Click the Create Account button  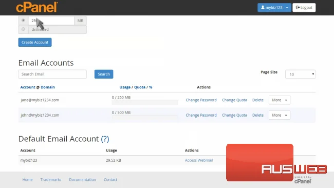[35, 42]
